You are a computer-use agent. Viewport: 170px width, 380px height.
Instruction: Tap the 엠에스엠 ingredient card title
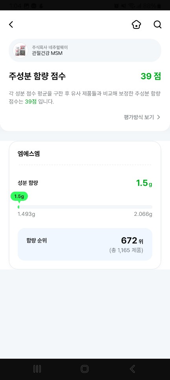[29, 153]
